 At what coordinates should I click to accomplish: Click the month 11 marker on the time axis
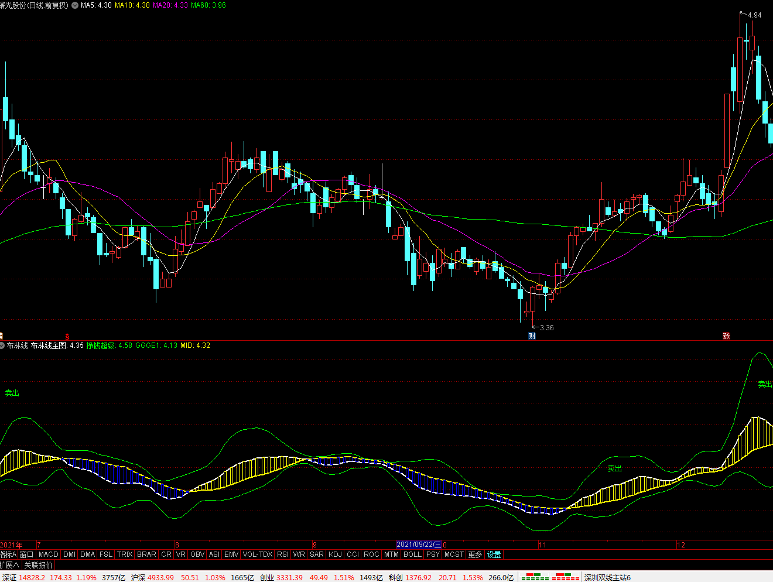(542, 545)
